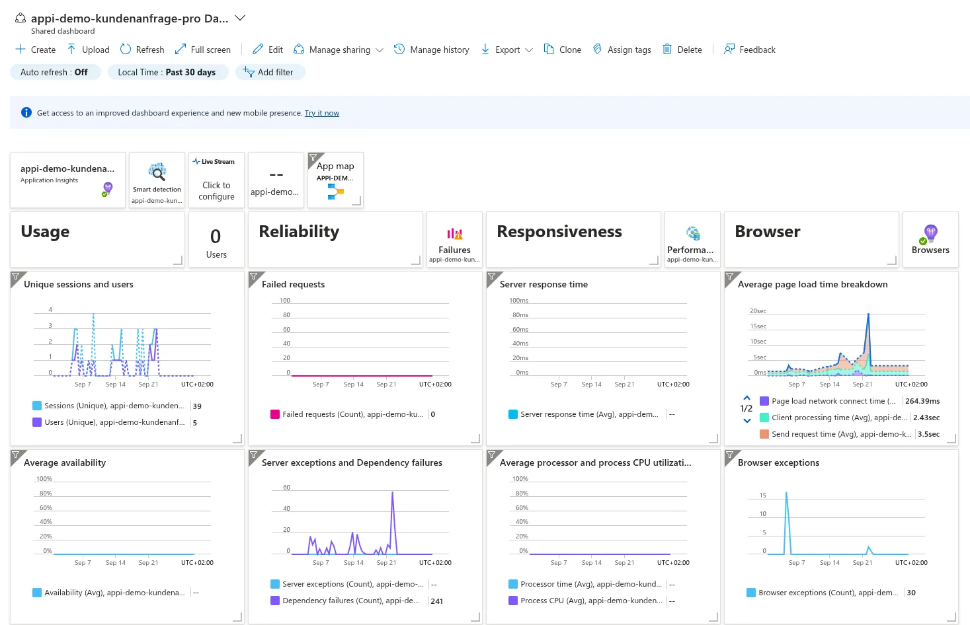Screen dimensions: 970x625
Task: Click filter icon on Average processor CPU chart
Action: coord(492,455)
